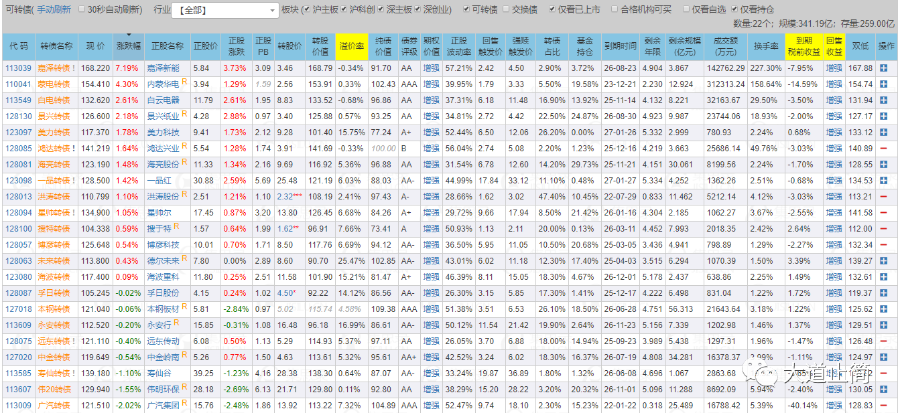The image size is (900, 413).
Task: Sort by 剩余年限 column header
Action: 652,46
